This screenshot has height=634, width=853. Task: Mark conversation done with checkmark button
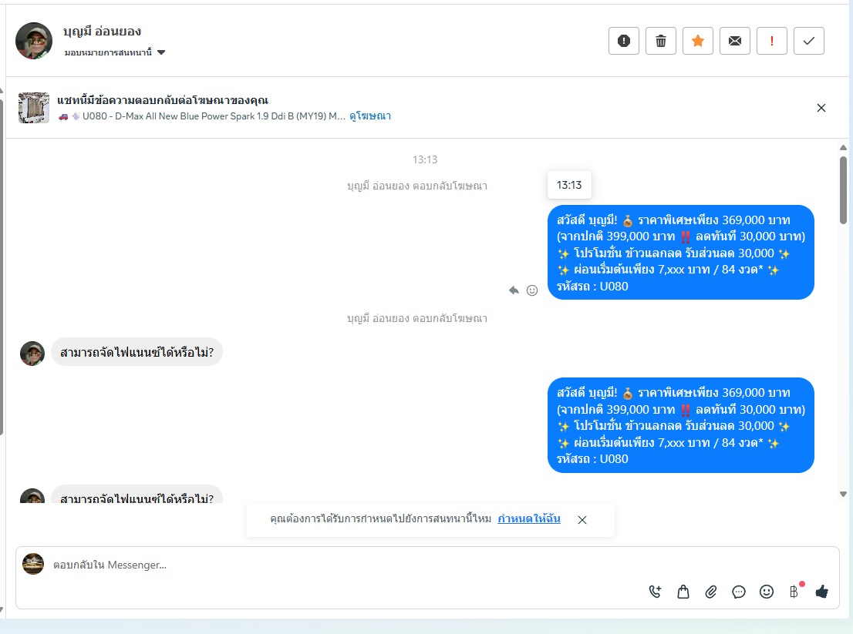point(808,41)
